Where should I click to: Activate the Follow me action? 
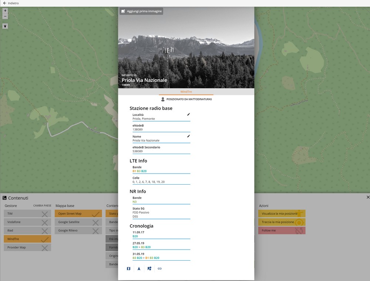coord(282,231)
